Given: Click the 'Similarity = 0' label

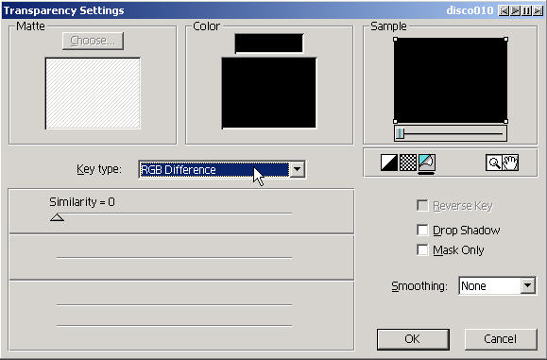Looking at the screenshot, I should click(82, 202).
